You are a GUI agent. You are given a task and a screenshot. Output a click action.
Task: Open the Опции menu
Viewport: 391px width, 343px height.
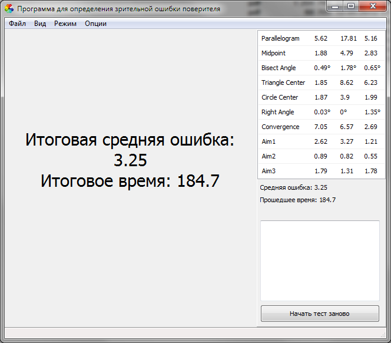[95, 24]
